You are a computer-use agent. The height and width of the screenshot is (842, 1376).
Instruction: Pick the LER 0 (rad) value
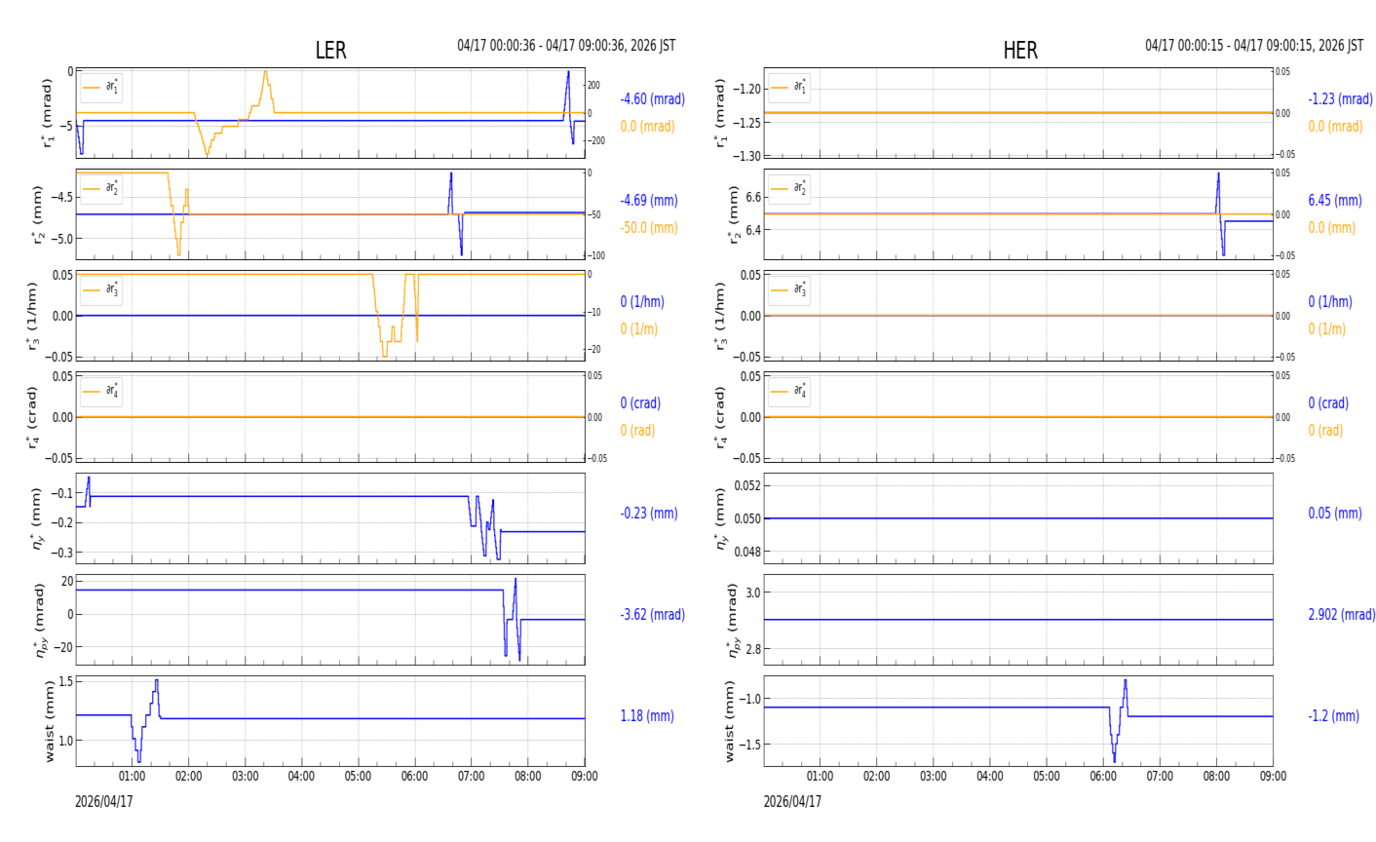[x=637, y=431]
